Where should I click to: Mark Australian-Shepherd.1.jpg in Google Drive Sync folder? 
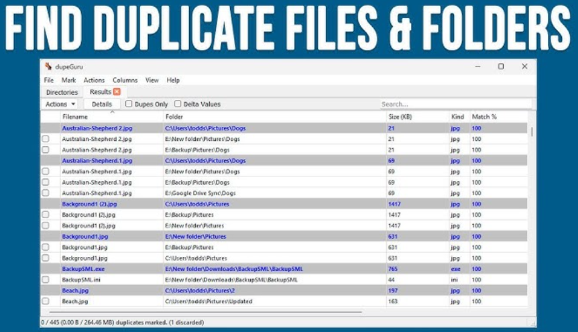click(46, 193)
